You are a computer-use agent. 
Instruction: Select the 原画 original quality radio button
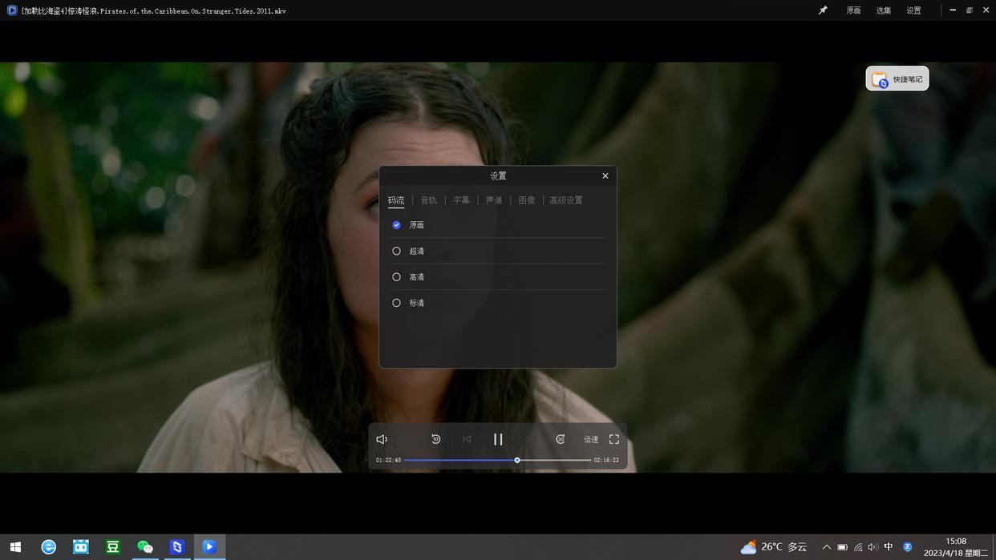[x=396, y=225]
